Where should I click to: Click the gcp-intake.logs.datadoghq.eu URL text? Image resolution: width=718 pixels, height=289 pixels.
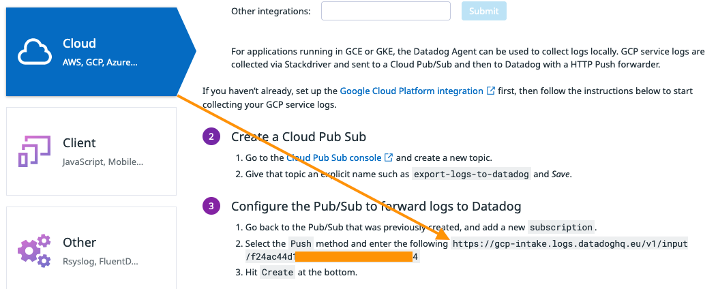tap(569, 243)
